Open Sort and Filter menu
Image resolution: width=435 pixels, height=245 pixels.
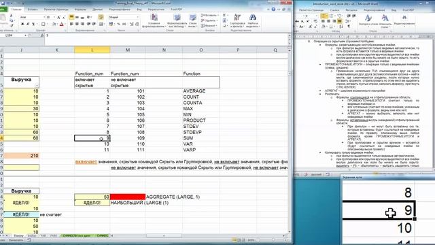237,21
